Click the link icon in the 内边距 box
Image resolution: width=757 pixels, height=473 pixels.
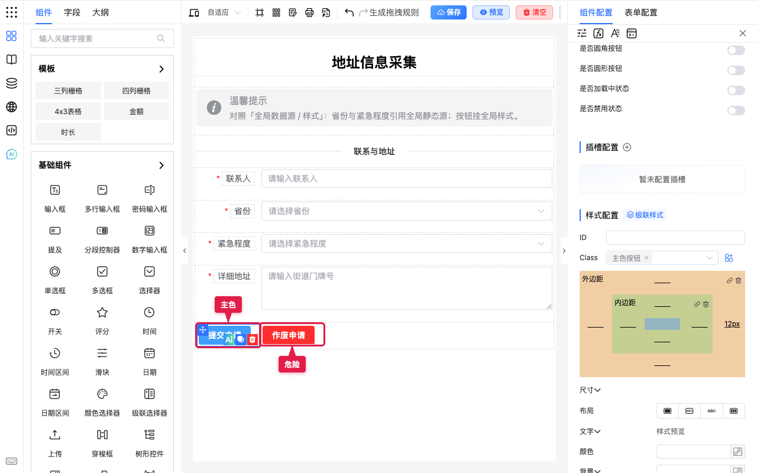pyautogui.click(x=697, y=304)
